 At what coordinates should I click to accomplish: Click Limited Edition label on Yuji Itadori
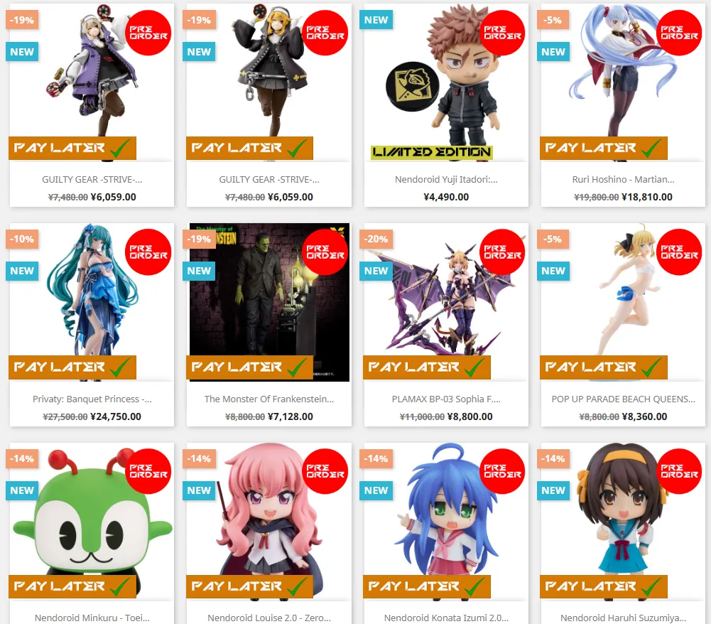tap(431, 152)
